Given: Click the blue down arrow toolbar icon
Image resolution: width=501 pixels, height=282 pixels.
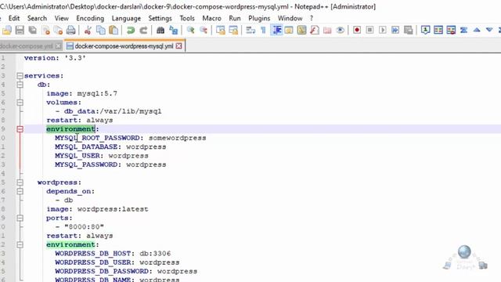Looking at the screenshot, I should (x=489, y=31).
